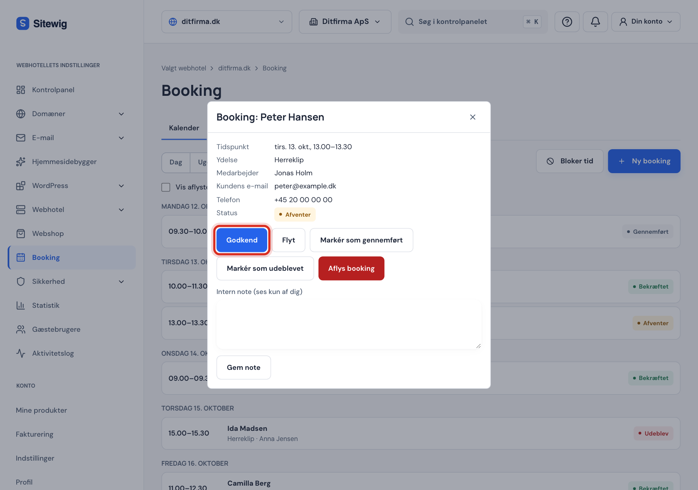Approve booking with Godkend button
698x490 pixels.
tap(242, 240)
